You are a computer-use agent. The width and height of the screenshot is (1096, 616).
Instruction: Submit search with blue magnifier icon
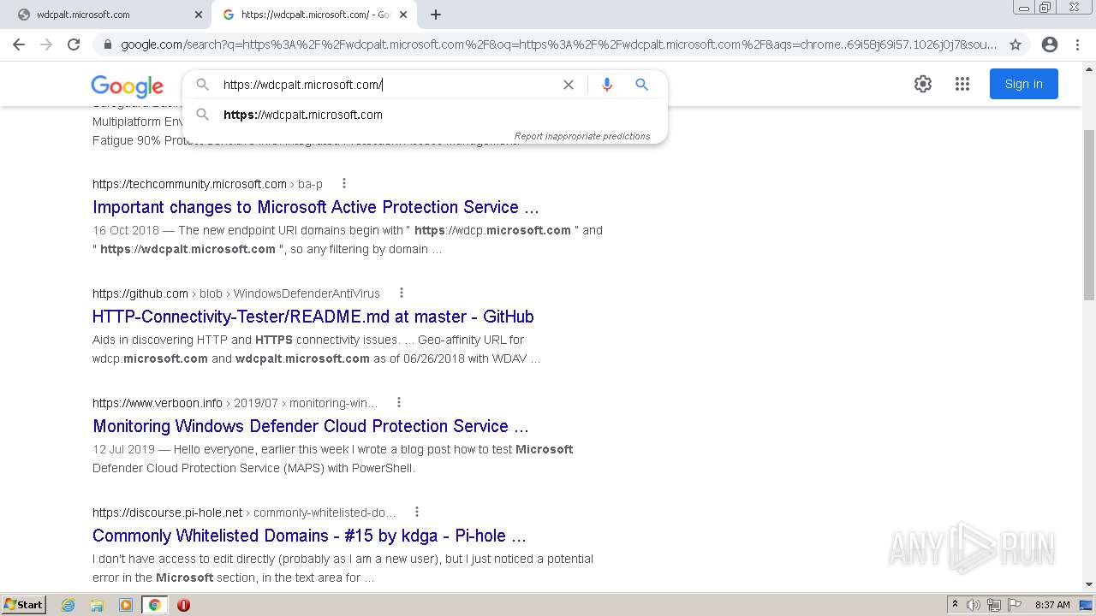pos(641,85)
